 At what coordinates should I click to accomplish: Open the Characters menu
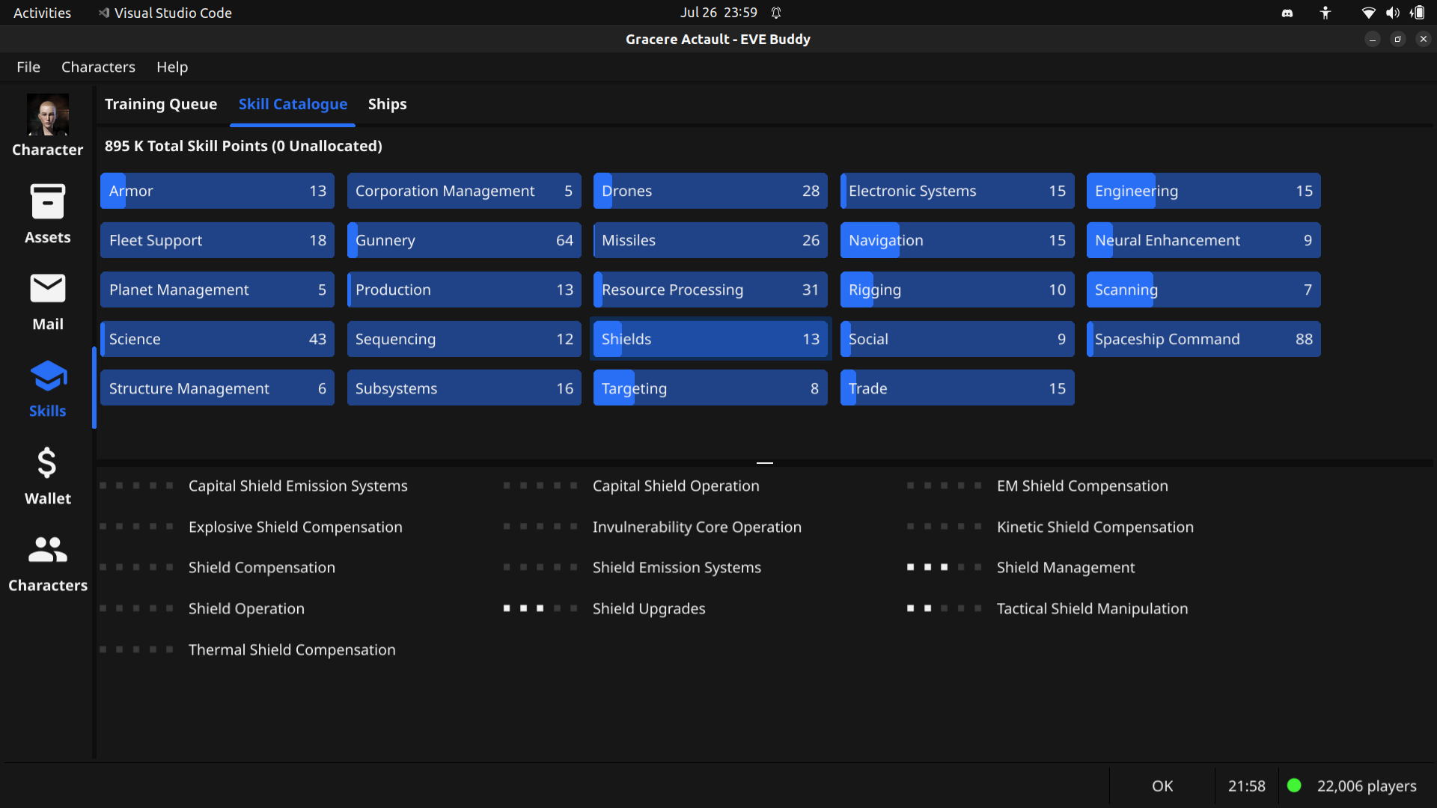click(x=98, y=67)
